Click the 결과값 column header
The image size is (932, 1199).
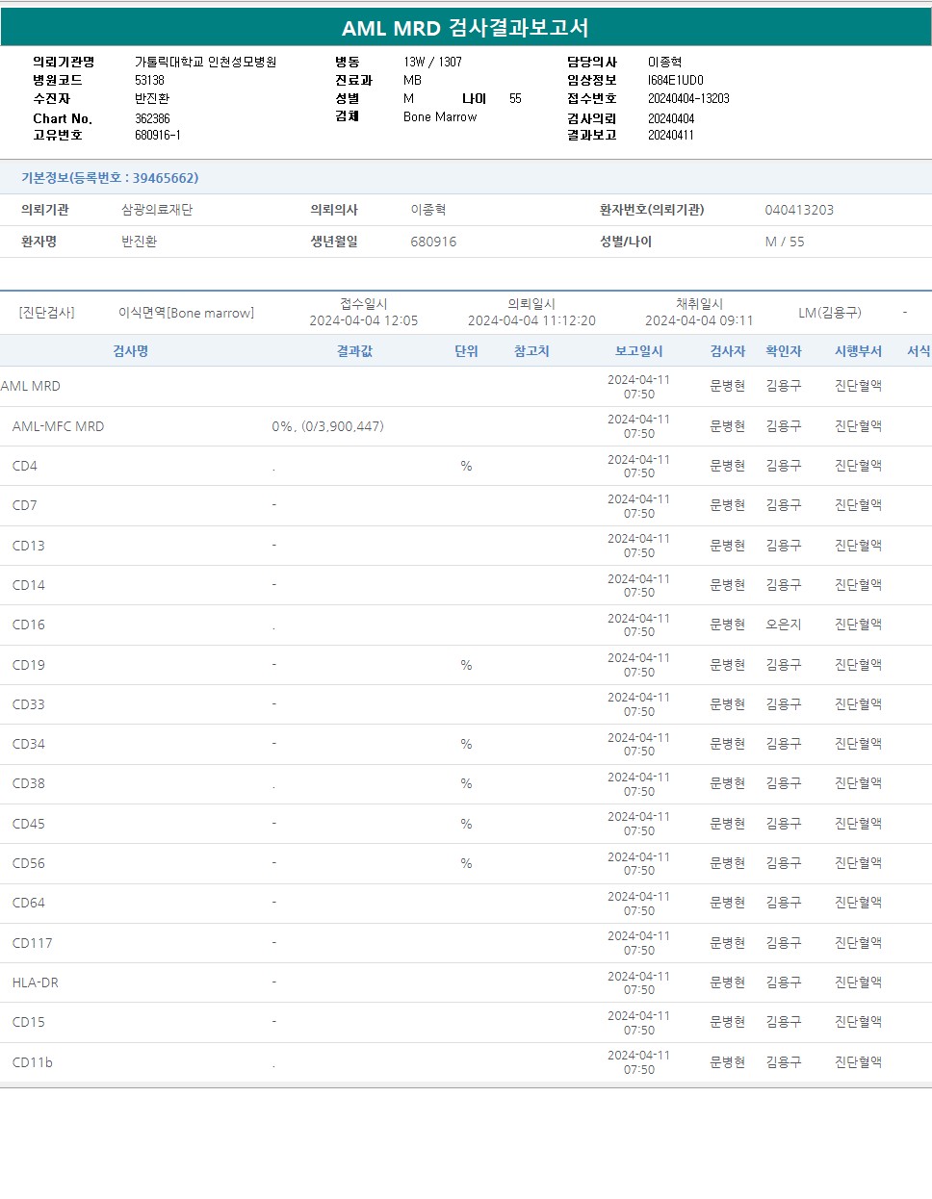[x=354, y=351]
